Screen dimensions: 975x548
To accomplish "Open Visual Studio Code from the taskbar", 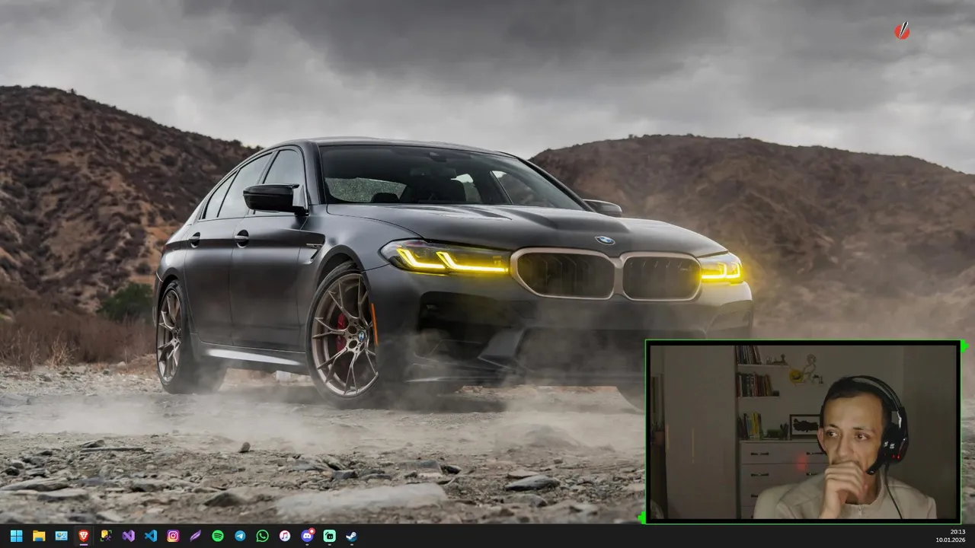I will pos(151,536).
